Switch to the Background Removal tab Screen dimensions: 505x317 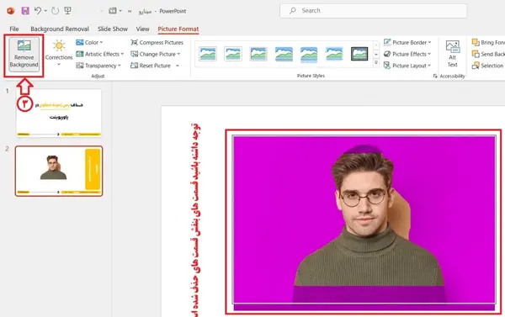click(x=60, y=29)
